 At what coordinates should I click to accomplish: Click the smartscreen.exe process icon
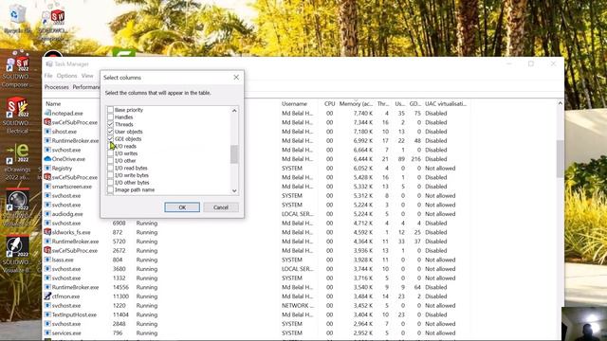tap(47, 187)
